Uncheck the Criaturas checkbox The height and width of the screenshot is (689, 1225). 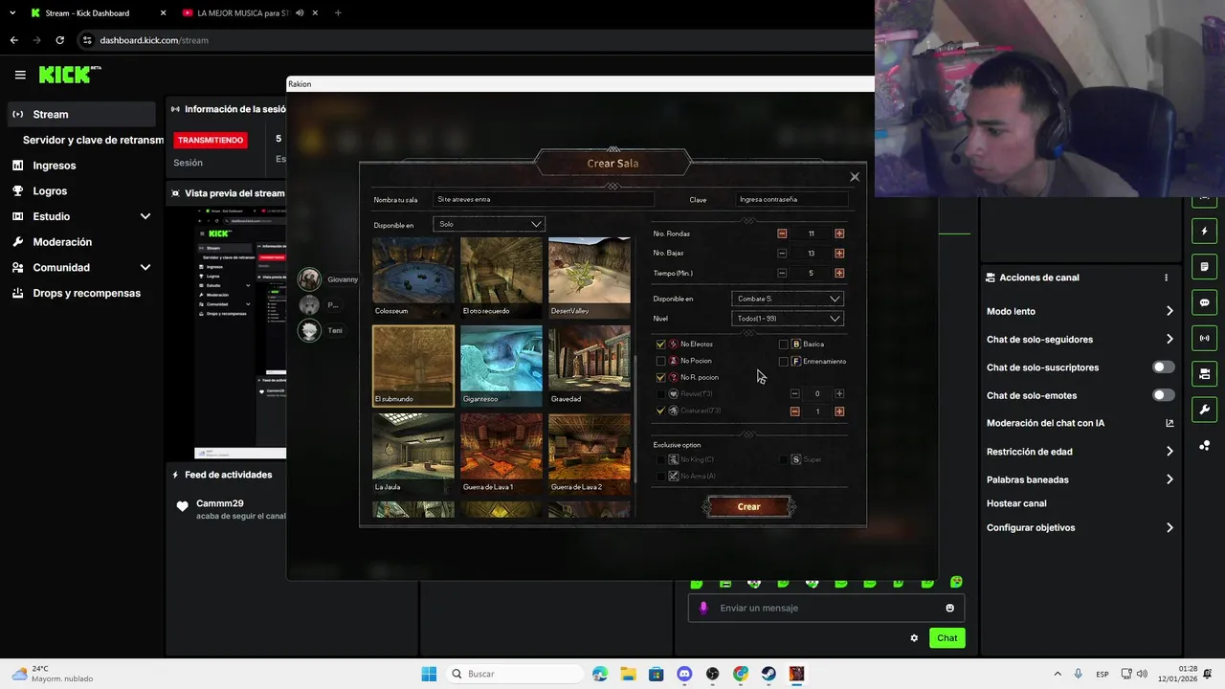(660, 411)
